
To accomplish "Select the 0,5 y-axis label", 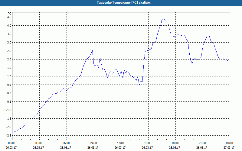I will tap(9, 85).
